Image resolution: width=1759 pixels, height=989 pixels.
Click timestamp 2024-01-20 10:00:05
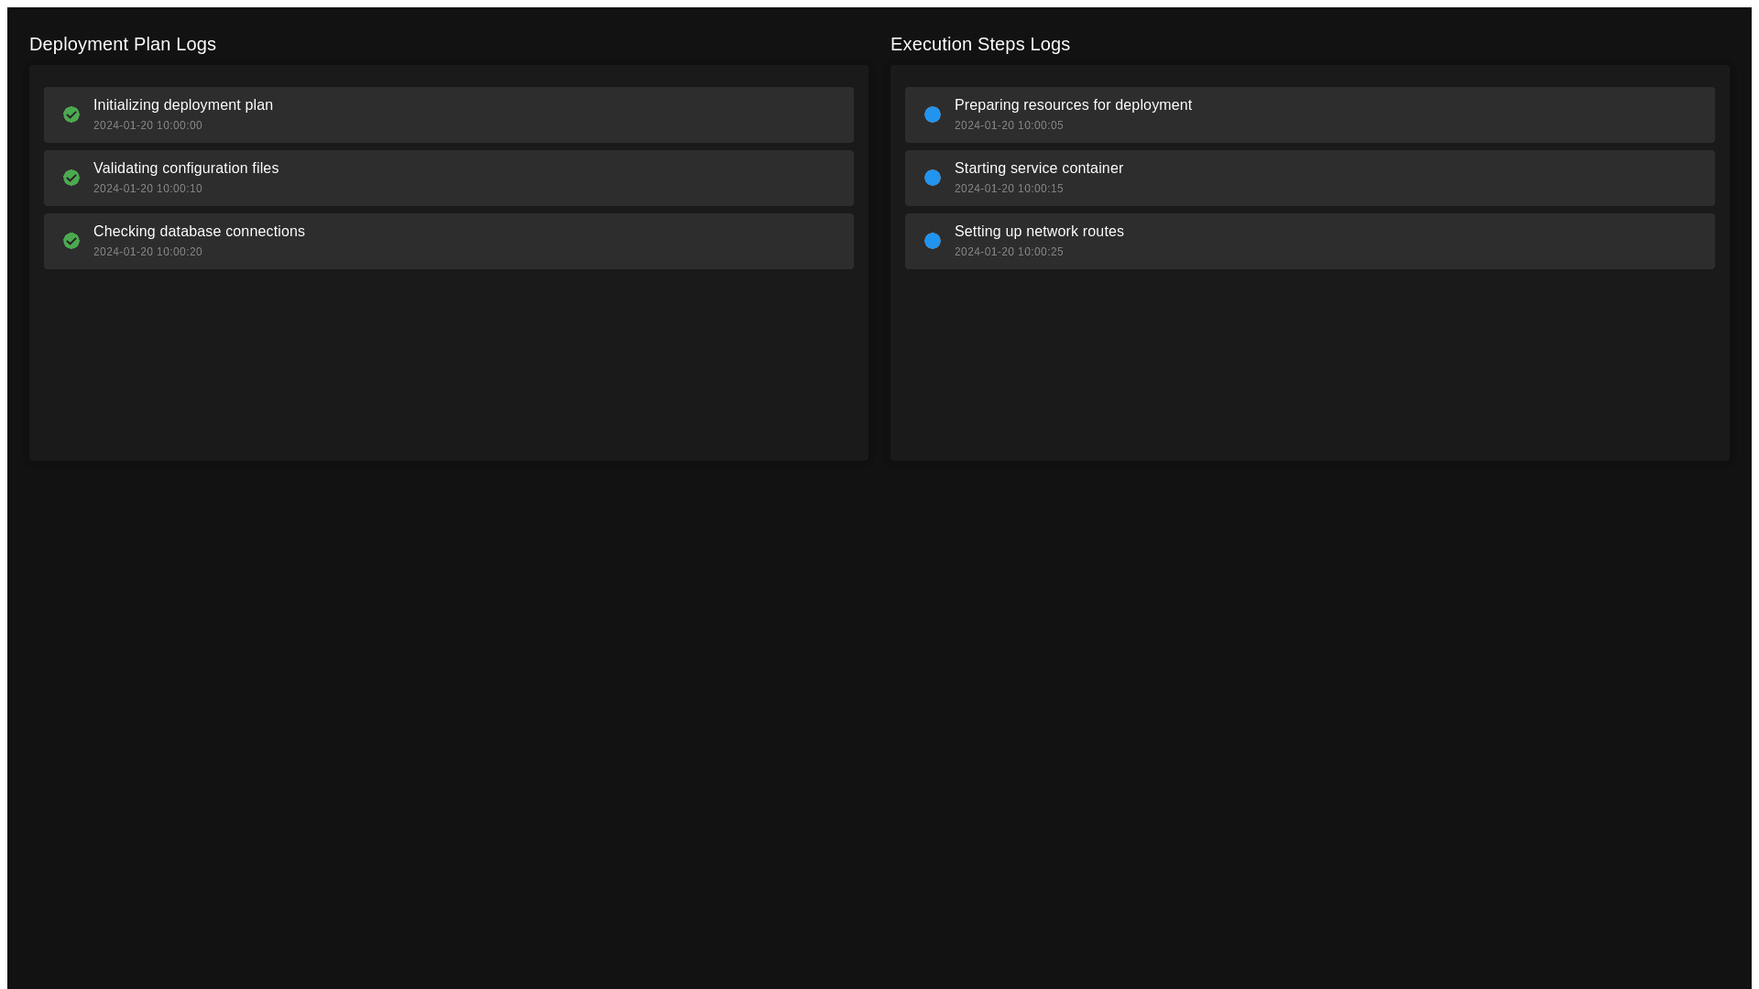1009,125
